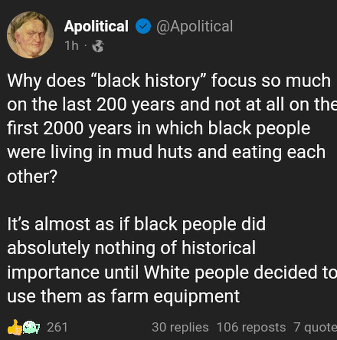Click the blue verified checkmark badge

point(143,27)
